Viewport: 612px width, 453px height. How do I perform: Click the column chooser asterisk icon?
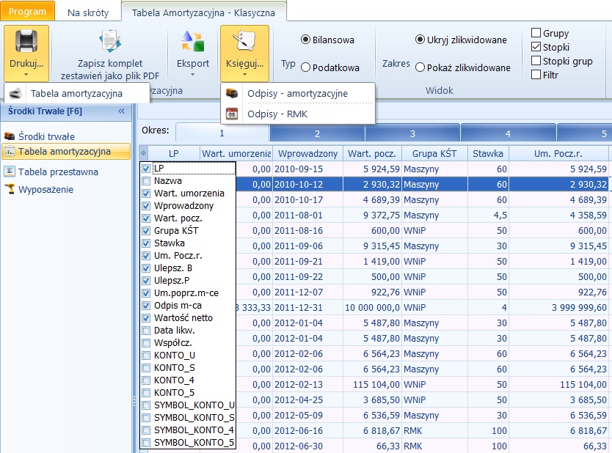pyautogui.click(x=144, y=153)
